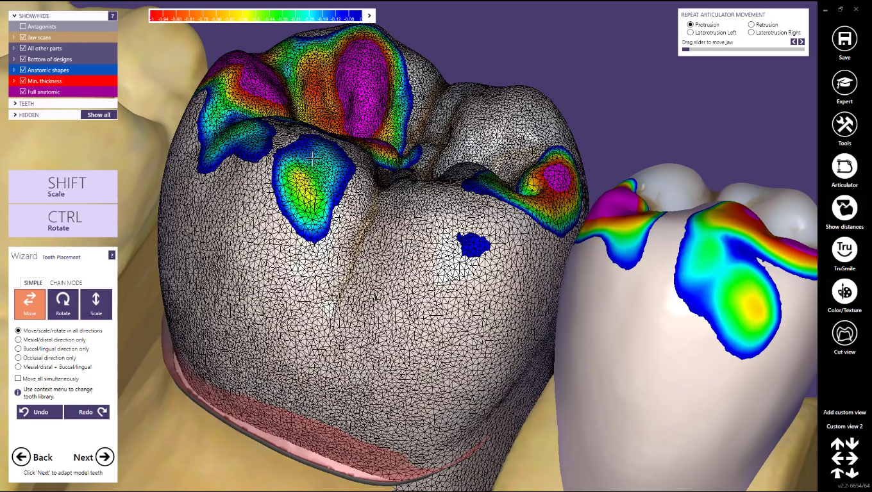This screenshot has height=492, width=872.
Task: Select Mesial/distal + Buccal/lingual option
Action: pyautogui.click(x=18, y=367)
